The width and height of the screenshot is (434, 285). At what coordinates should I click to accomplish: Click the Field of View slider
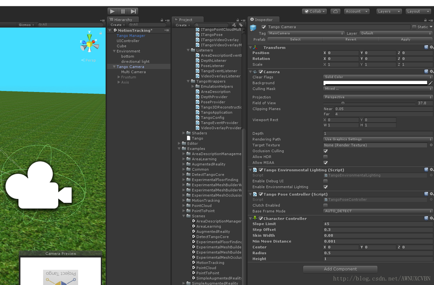369,103
